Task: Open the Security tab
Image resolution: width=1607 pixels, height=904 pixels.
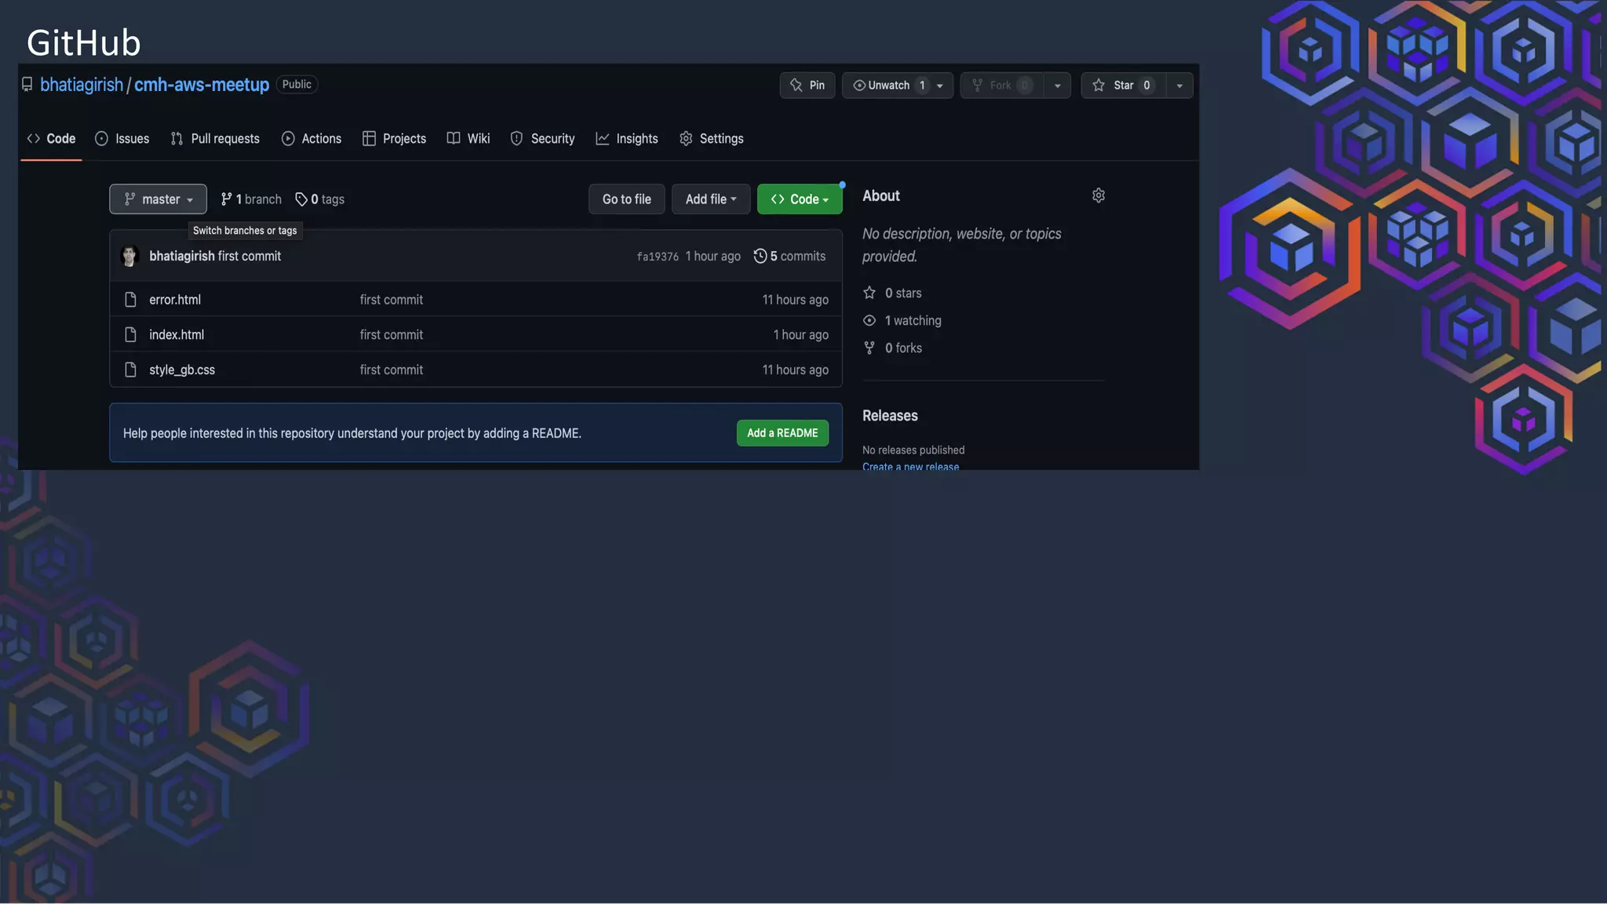Action: click(542, 139)
